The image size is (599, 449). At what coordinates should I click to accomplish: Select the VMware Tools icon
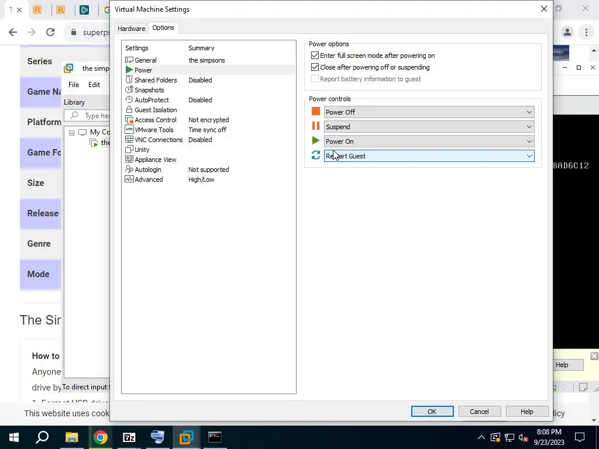point(129,129)
